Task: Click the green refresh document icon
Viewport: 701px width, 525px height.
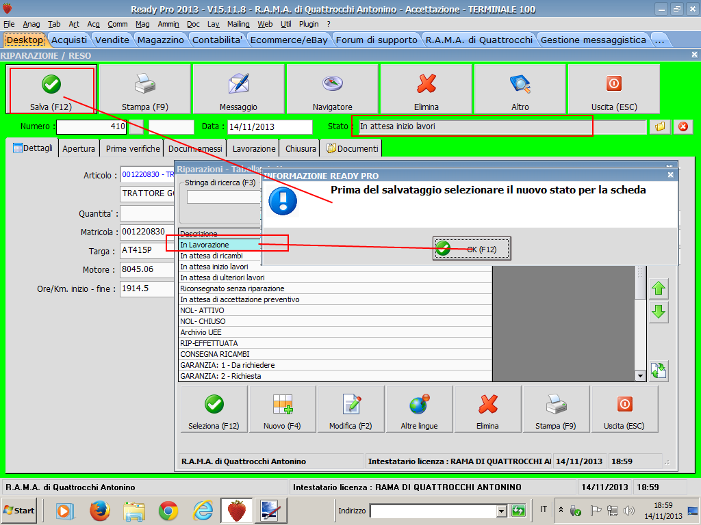Action: pyautogui.click(x=659, y=371)
